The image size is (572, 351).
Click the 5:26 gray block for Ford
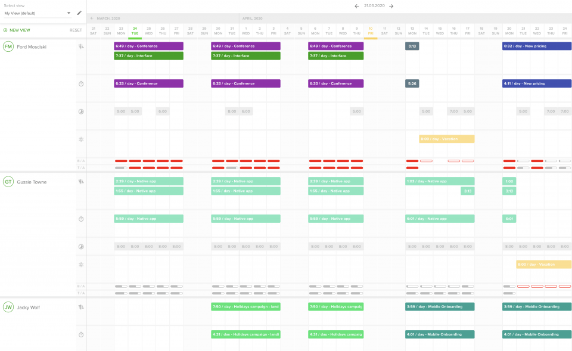pyautogui.click(x=412, y=83)
